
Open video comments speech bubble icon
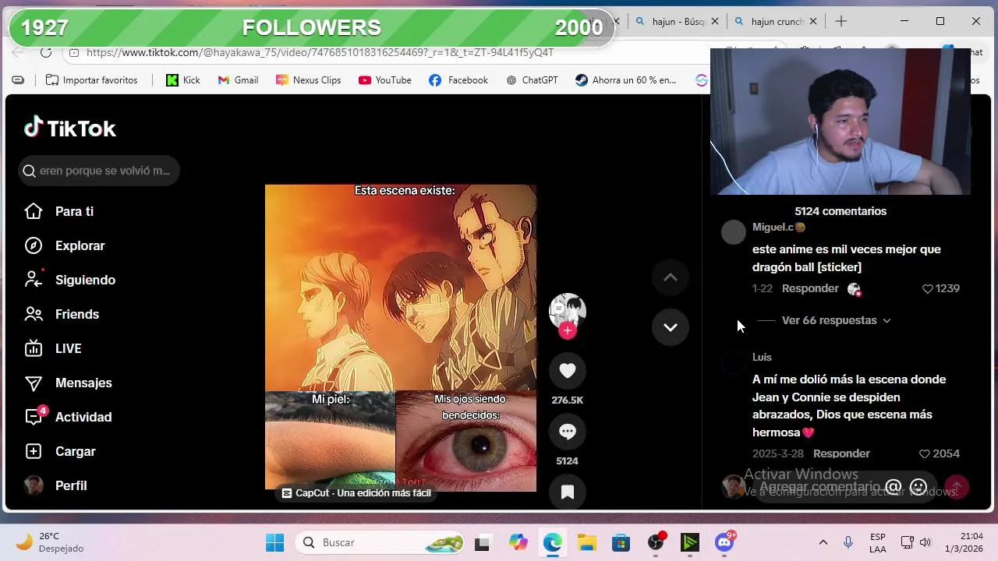(568, 432)
